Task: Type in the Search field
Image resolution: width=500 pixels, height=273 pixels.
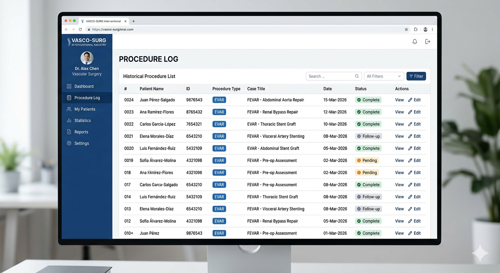Action: coord(330,76)
